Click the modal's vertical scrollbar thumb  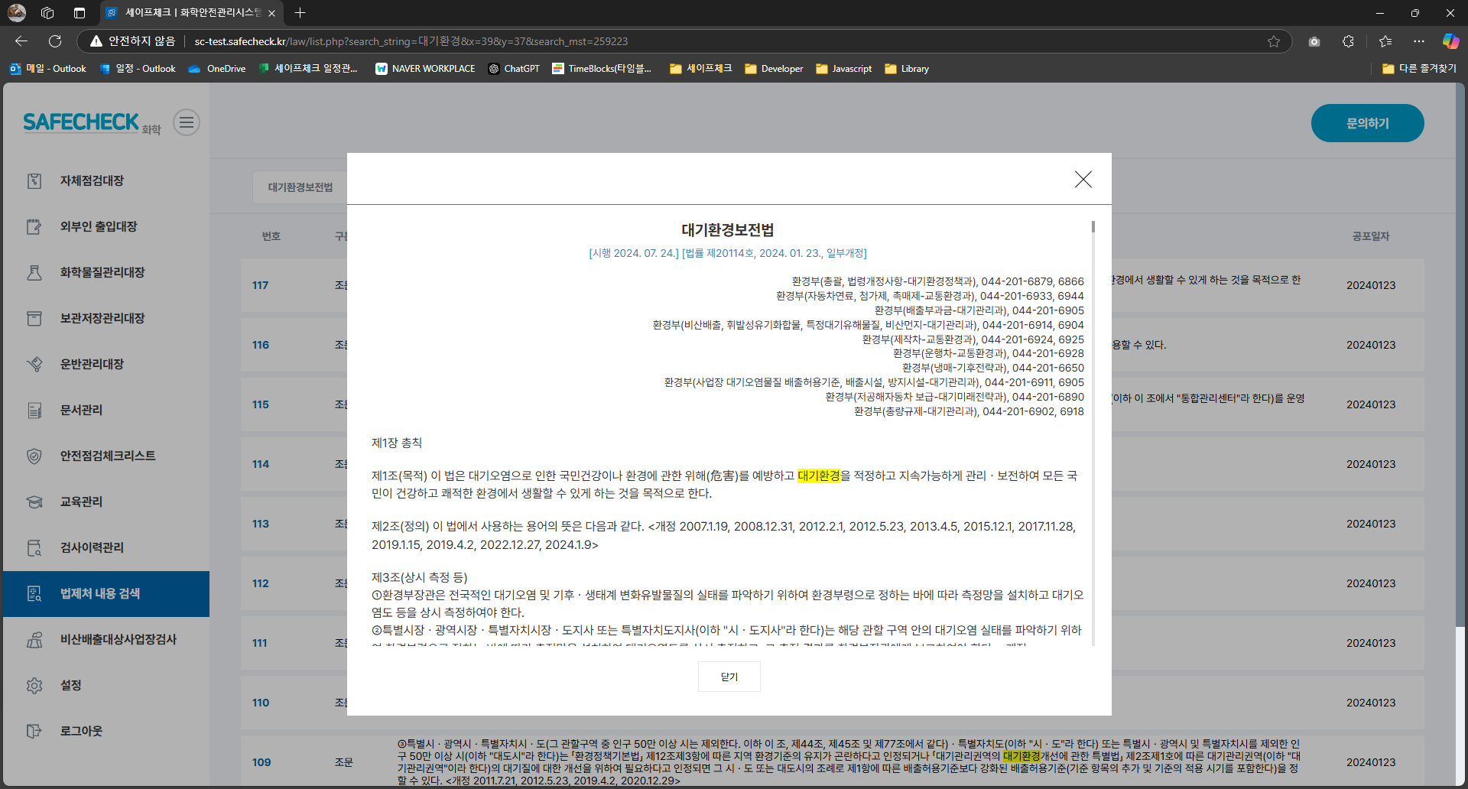[x=1093, y=226]
